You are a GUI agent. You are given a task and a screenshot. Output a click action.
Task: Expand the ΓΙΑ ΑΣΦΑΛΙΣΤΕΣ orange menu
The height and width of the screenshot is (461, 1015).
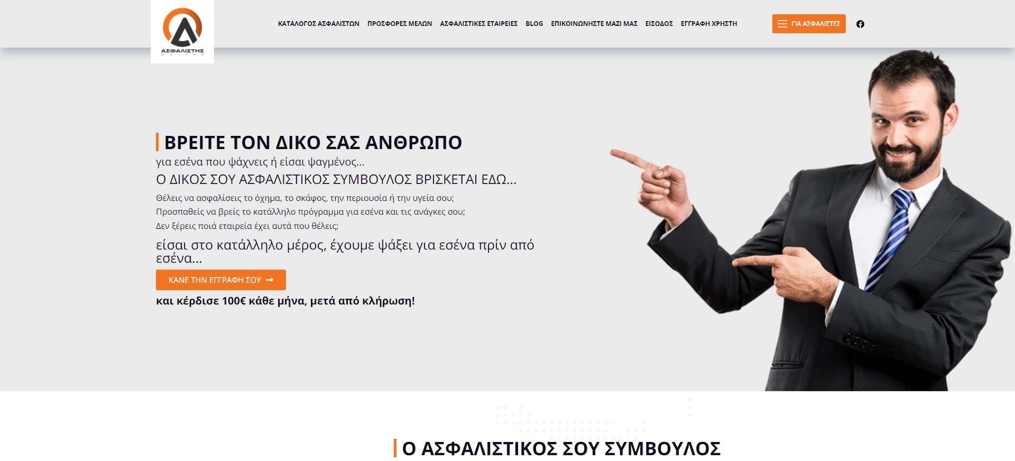coord(809,24)
